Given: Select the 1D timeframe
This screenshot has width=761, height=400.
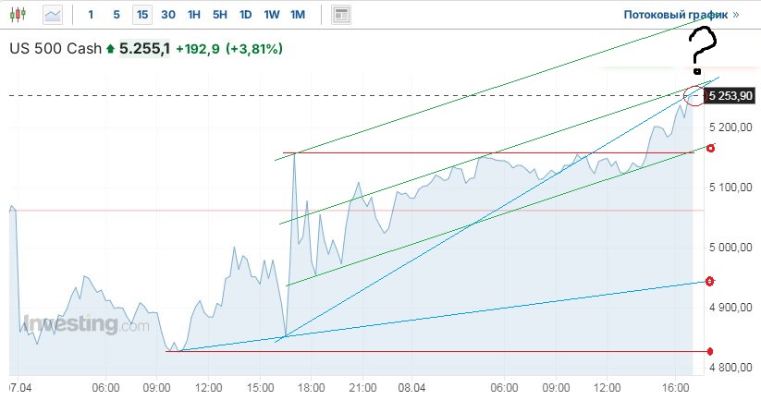Looking at the screenshot, I should click(245, 15).
